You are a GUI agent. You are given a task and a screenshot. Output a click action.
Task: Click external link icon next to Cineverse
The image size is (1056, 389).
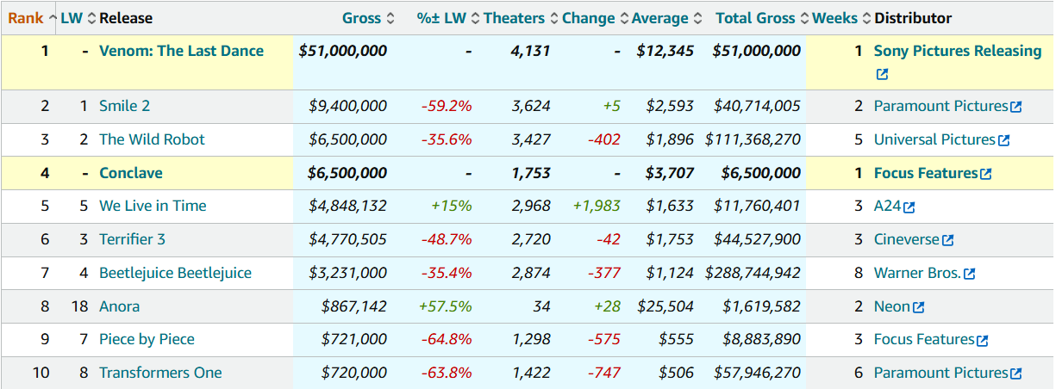click(x=948, y=240)
